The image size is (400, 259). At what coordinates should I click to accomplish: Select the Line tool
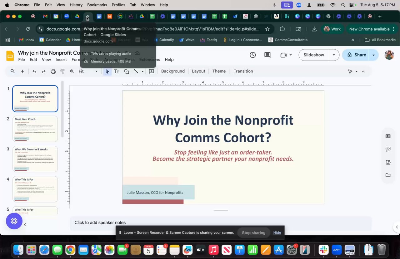click(x=136, y=71)
